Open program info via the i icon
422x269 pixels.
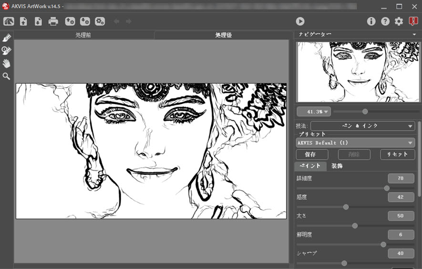click(x=371, y=21)
